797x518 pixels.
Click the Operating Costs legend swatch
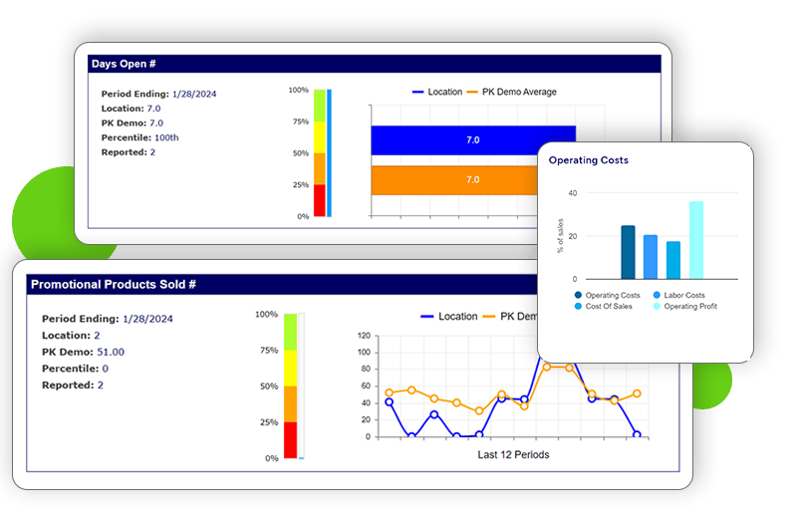(x=580, y=295)
